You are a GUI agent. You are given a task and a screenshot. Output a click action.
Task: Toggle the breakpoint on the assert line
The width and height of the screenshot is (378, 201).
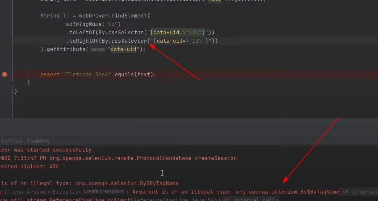coord(5,74)
